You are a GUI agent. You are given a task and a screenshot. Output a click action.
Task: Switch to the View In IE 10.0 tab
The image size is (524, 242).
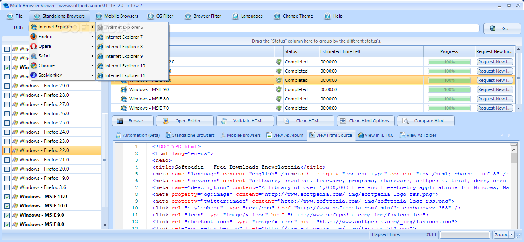[376, 135]
